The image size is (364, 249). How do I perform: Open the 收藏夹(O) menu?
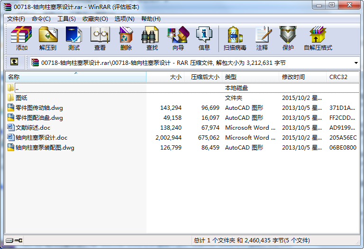pos(95,19)
